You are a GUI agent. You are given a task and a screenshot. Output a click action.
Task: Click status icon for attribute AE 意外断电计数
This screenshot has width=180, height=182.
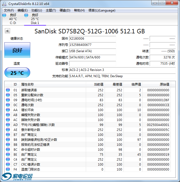[x=8, y=130]
